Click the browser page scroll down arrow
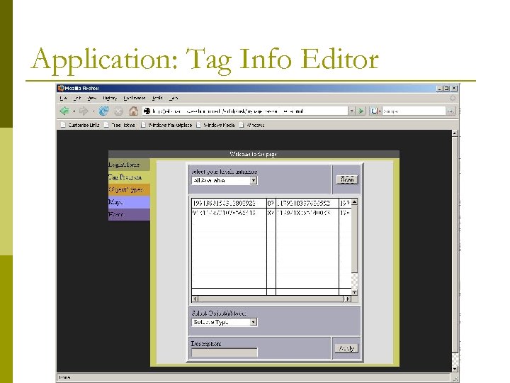Viewport: 510px width, 383px height. (x=455, y=369)
